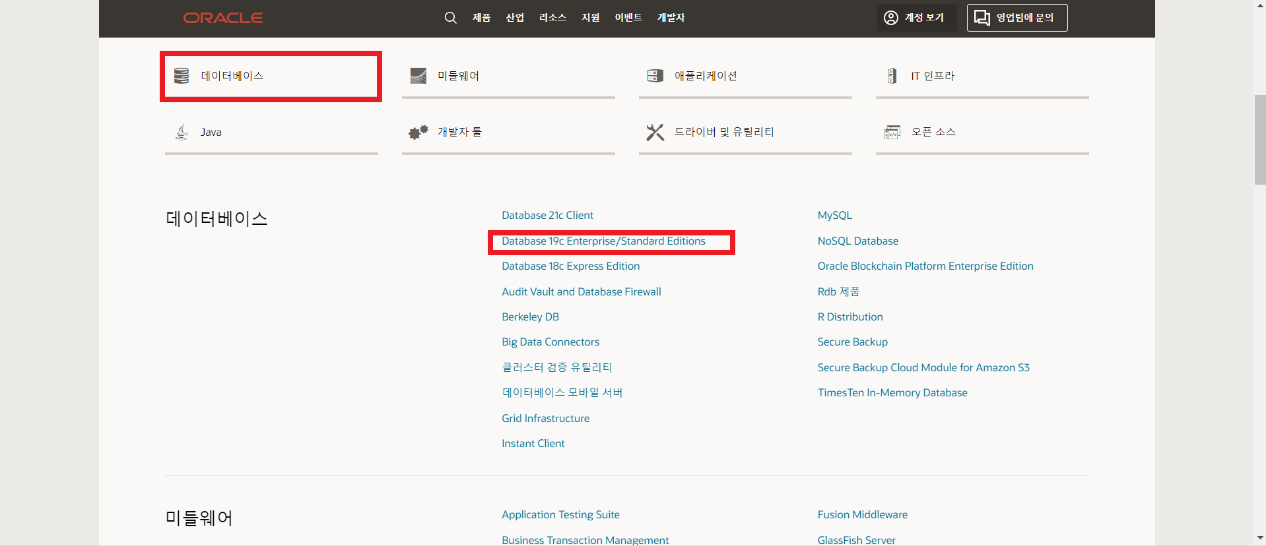The height and width of the screenshot is (546, 1266).
Task: Open the GlassFish Server link
Action: [x=856, y=540]
